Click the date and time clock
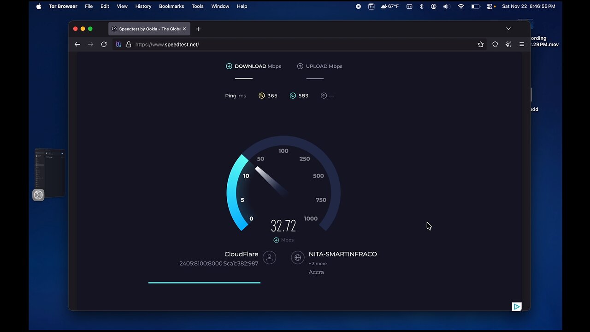The height and width of the screenshot is (332, 590). pyautogui.click(x=529, y=6)
